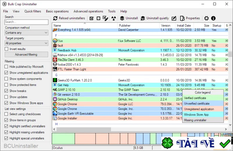Viewport: 233px width, 151px height.
Task: Toggle Show Windows Store apps
Action: [6, 103]
